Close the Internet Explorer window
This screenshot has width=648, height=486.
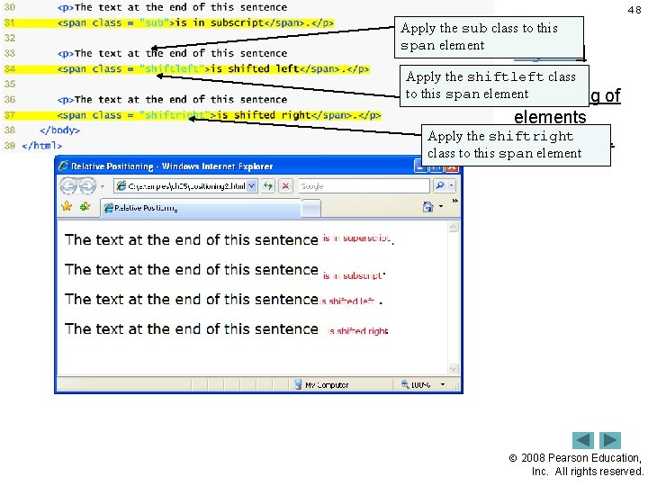(x=452, y=166)
